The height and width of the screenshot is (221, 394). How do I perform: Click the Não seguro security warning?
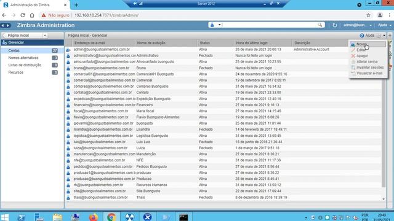point(55,15)
